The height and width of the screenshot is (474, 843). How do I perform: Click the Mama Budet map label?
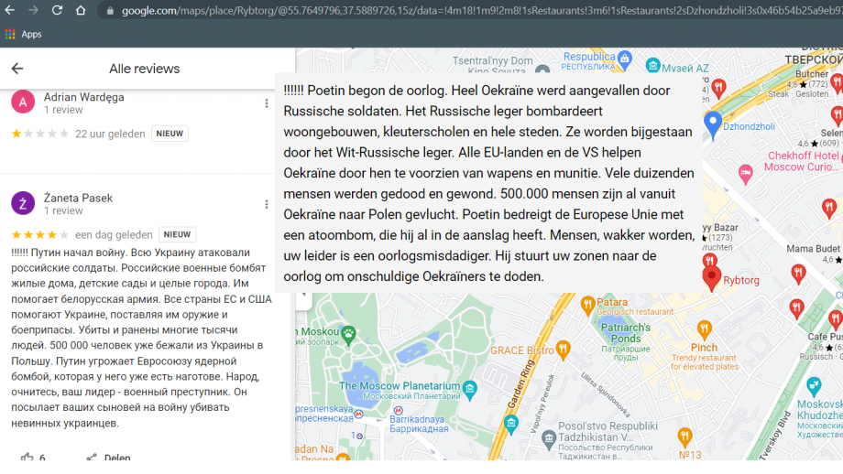pyautogui.click(x=813, y=249)
